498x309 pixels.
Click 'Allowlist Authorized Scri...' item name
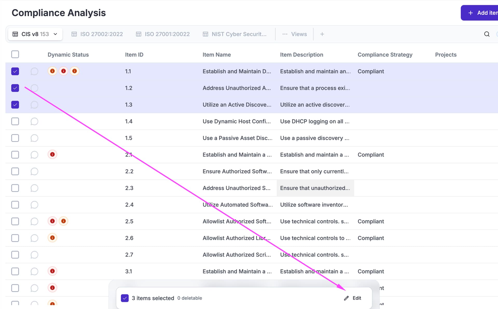[237, 255]
